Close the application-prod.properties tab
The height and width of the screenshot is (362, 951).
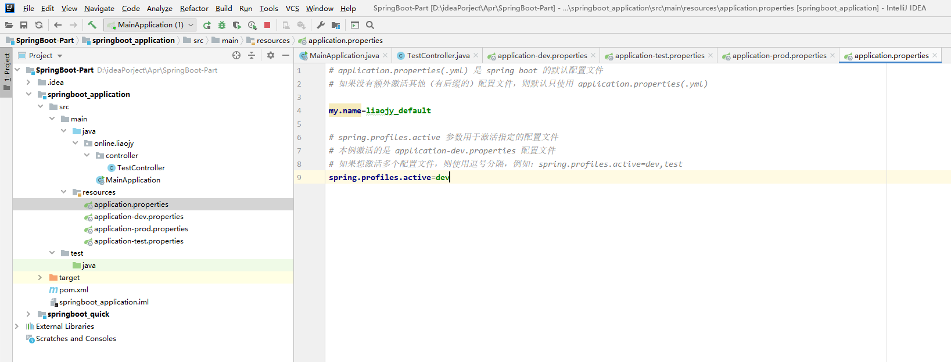coord(832,55)
